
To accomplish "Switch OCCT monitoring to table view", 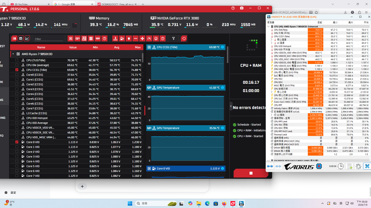I will (20, 38).
